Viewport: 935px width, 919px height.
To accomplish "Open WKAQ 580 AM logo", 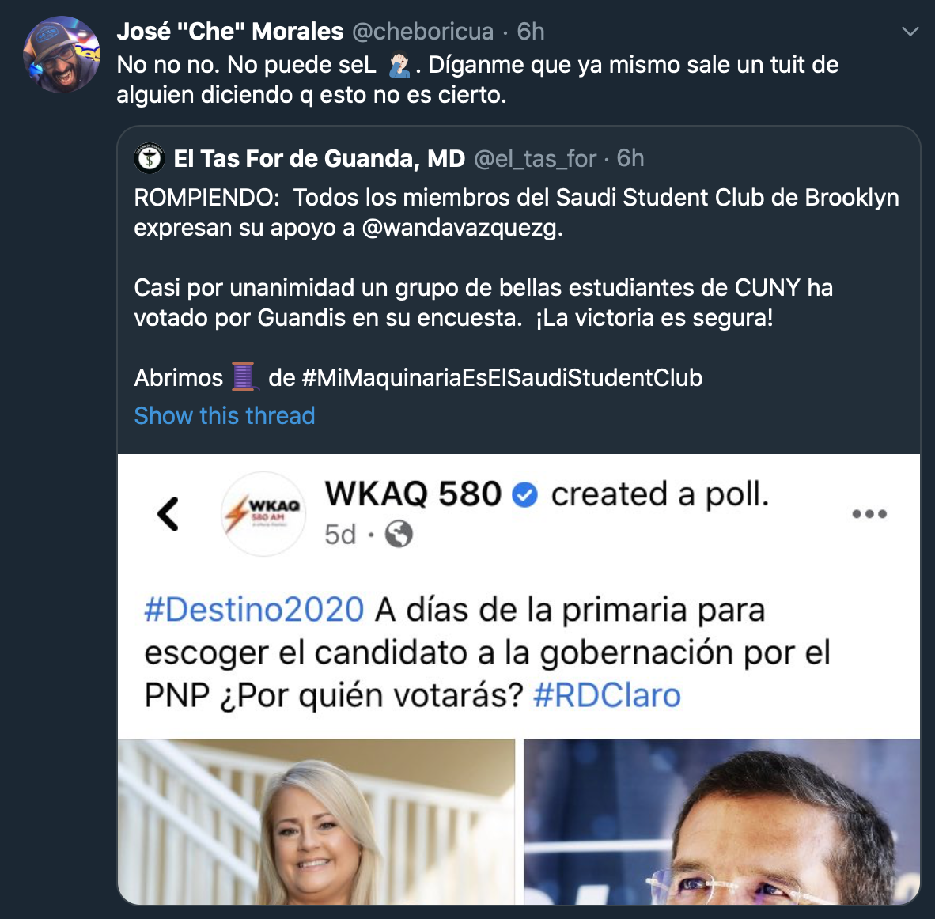I will point(263,513).
